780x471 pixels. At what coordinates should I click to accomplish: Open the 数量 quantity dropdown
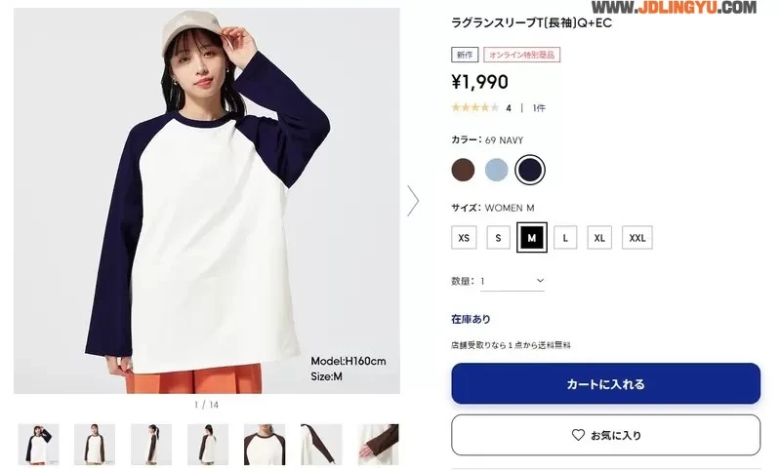513,281
